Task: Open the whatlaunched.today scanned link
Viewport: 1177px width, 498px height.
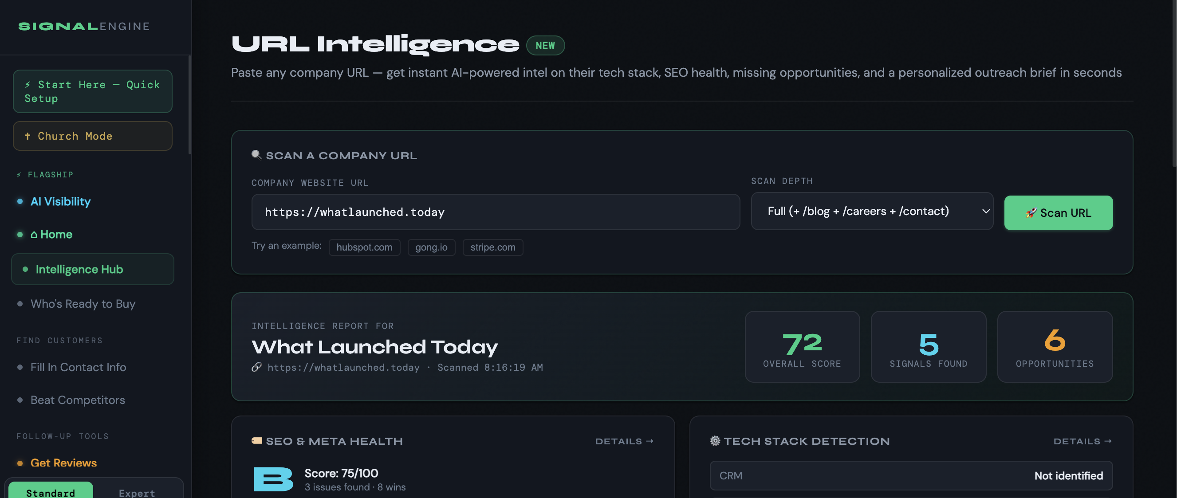Action: [343, 367]
